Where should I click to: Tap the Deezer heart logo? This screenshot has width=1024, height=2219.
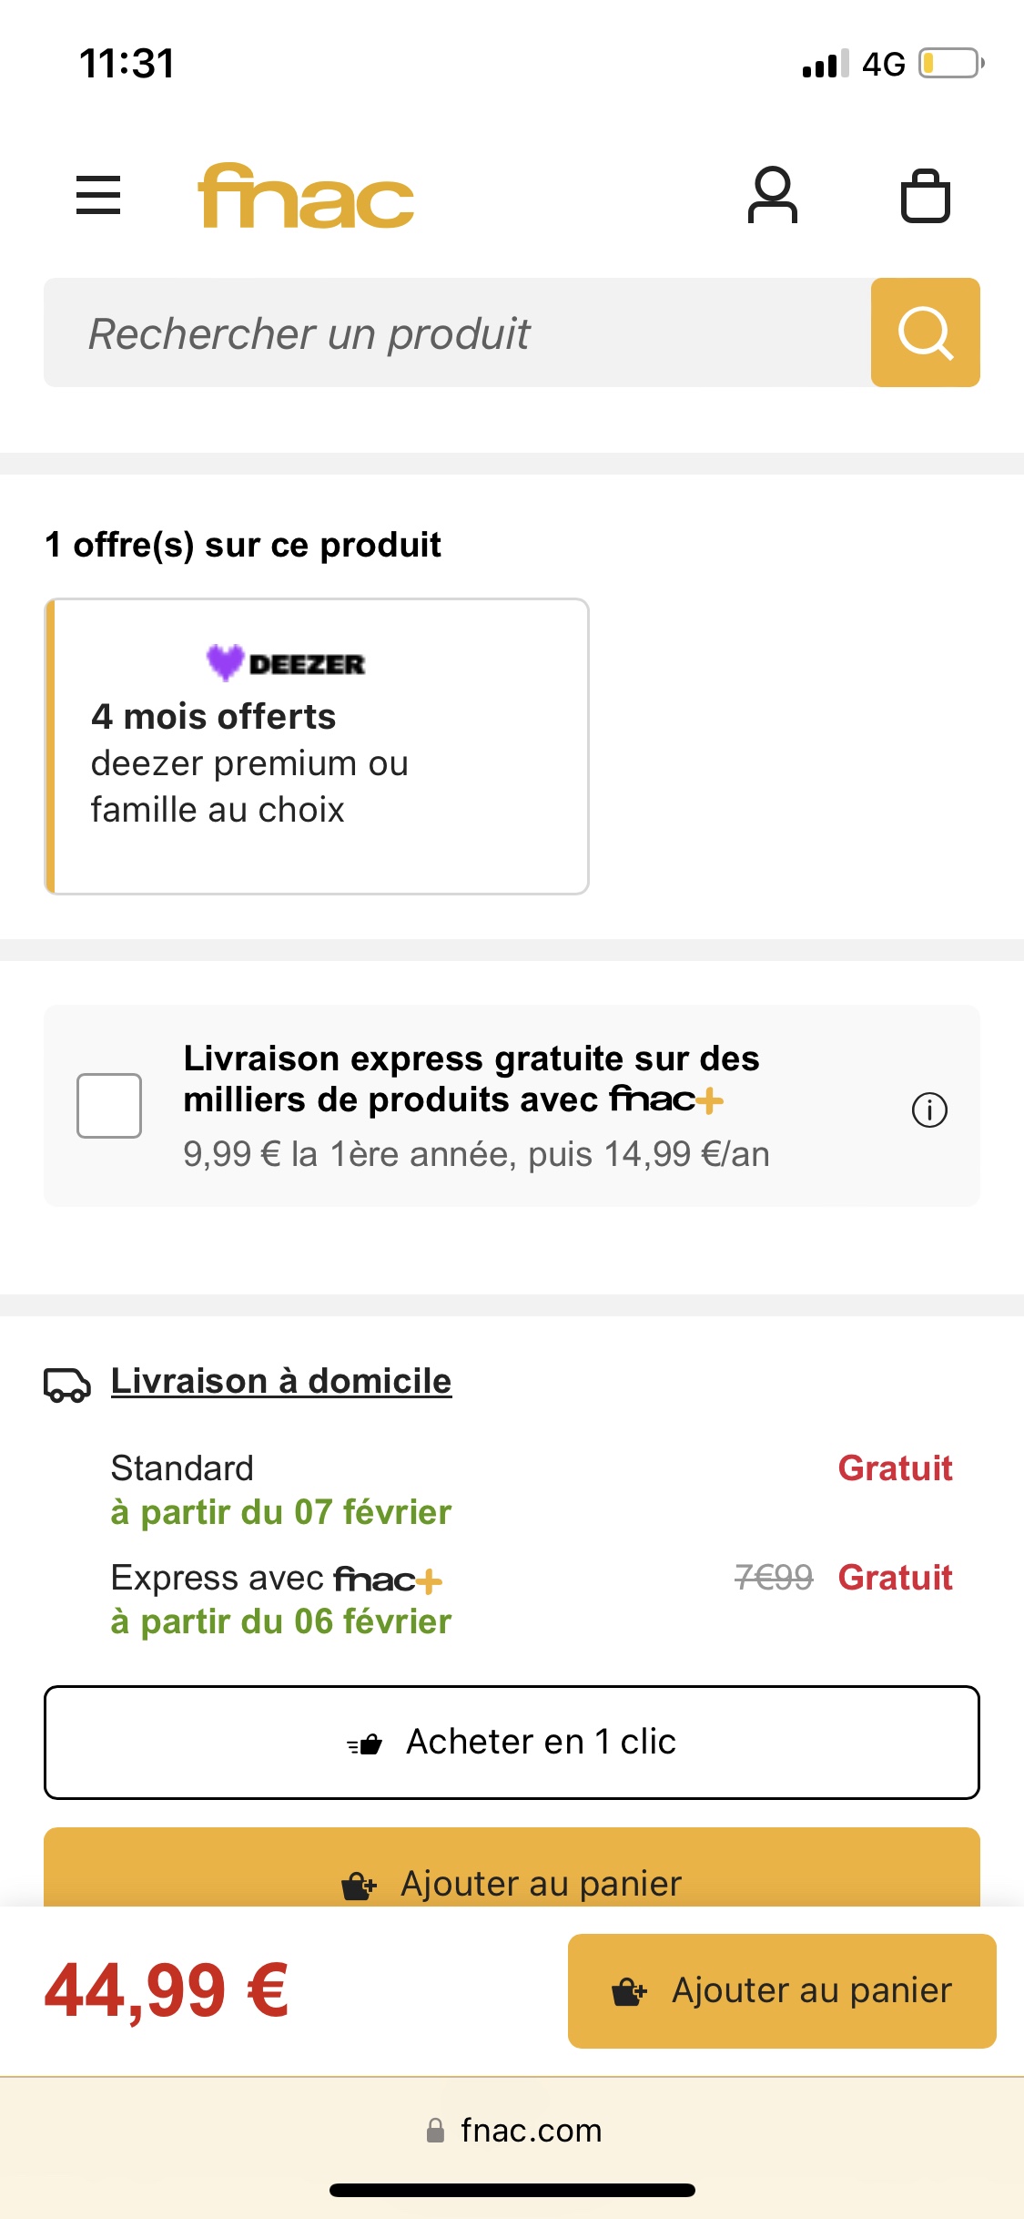(x=225, y=662)
